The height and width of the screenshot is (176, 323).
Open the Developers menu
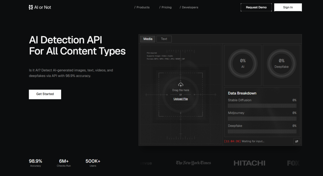189,8
